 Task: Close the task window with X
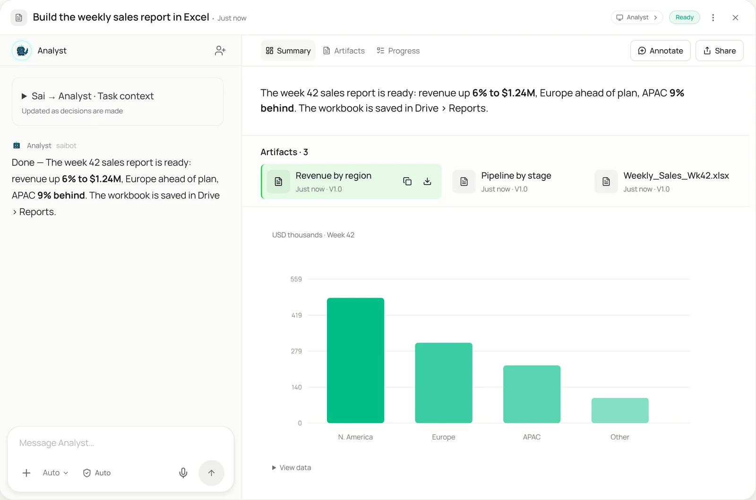click(x=735, y=17)
